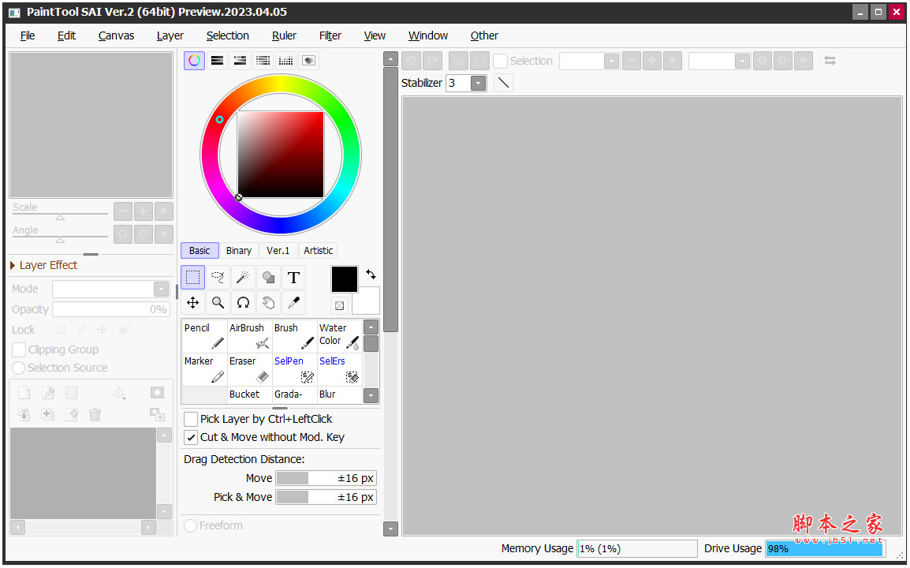910x568 pixels.
Task: Show the color wheel panel
Action: click(195, 61)
